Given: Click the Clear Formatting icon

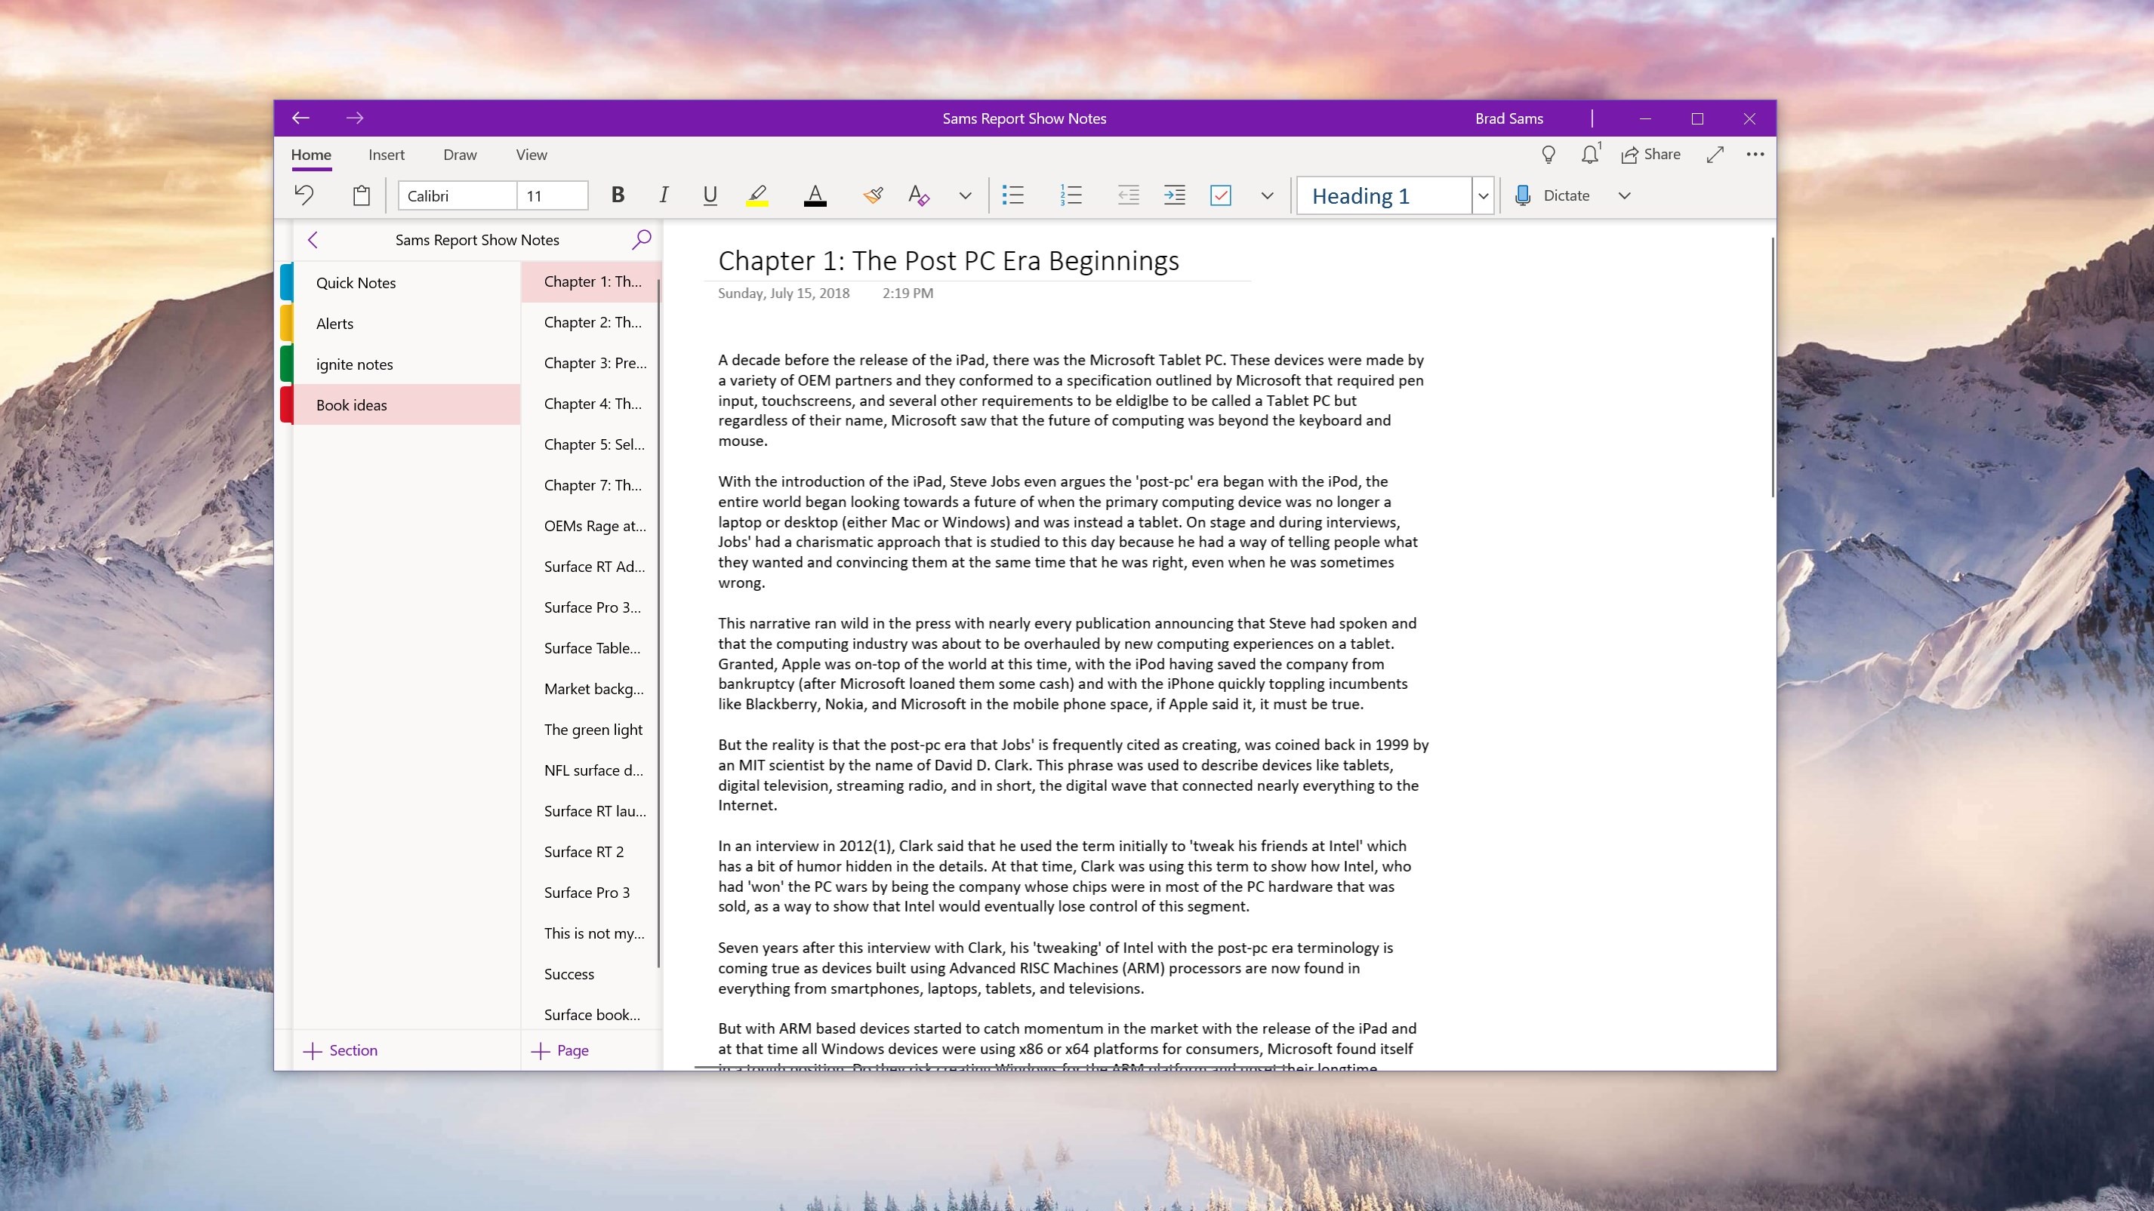Looking at the screenshot, I should click(x=918, y=195).
